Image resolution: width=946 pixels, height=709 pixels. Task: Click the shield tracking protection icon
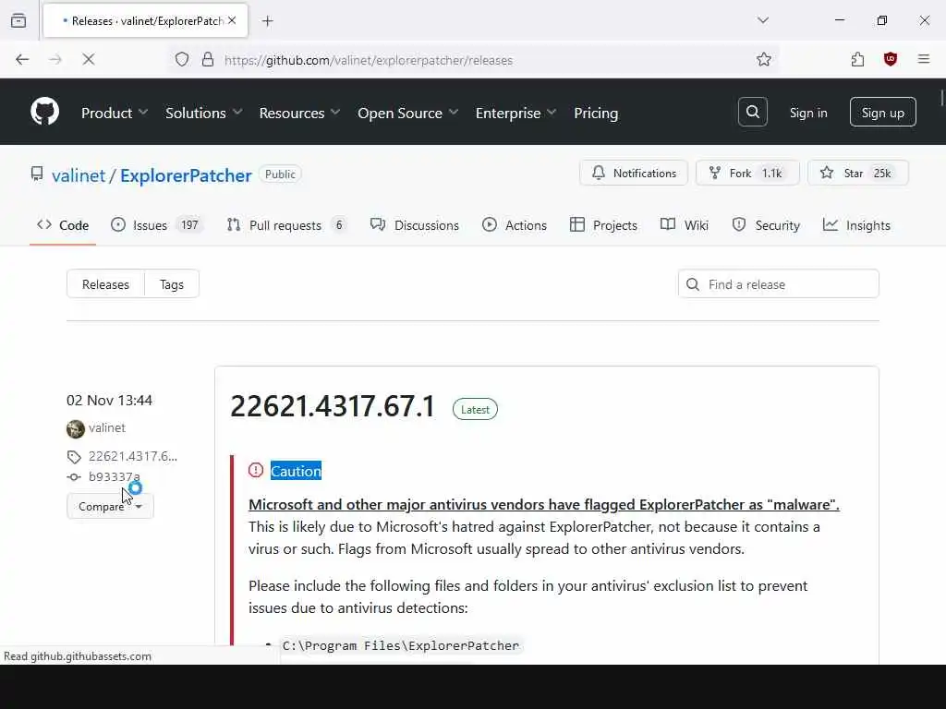pos(182,60)
